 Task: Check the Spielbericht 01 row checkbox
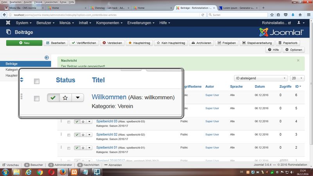(x=69, y=148)
